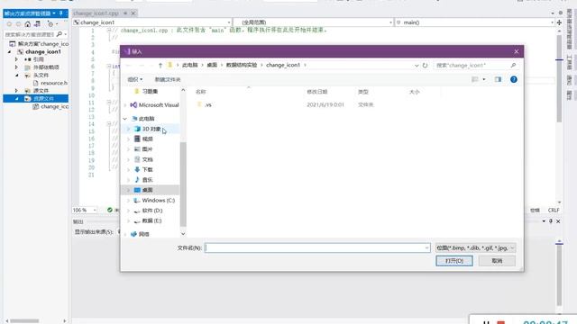The width and height of the screenshot is (577, 324).
Task: Click the sync/switch views icon in Solution Explorer
Action: [x=37, y=24]
